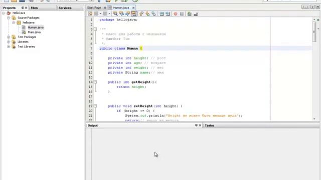Click the Test Packages folder icon
This screenshot has height=180, width=321.
14,37
